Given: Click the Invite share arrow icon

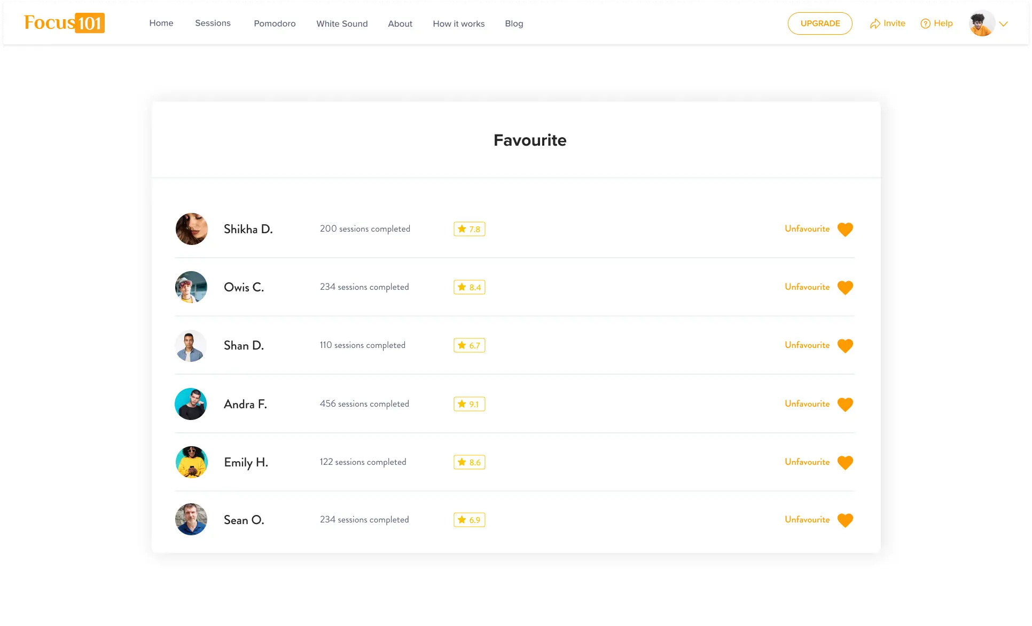Looking at the screenshot, I should coord(874,23).
